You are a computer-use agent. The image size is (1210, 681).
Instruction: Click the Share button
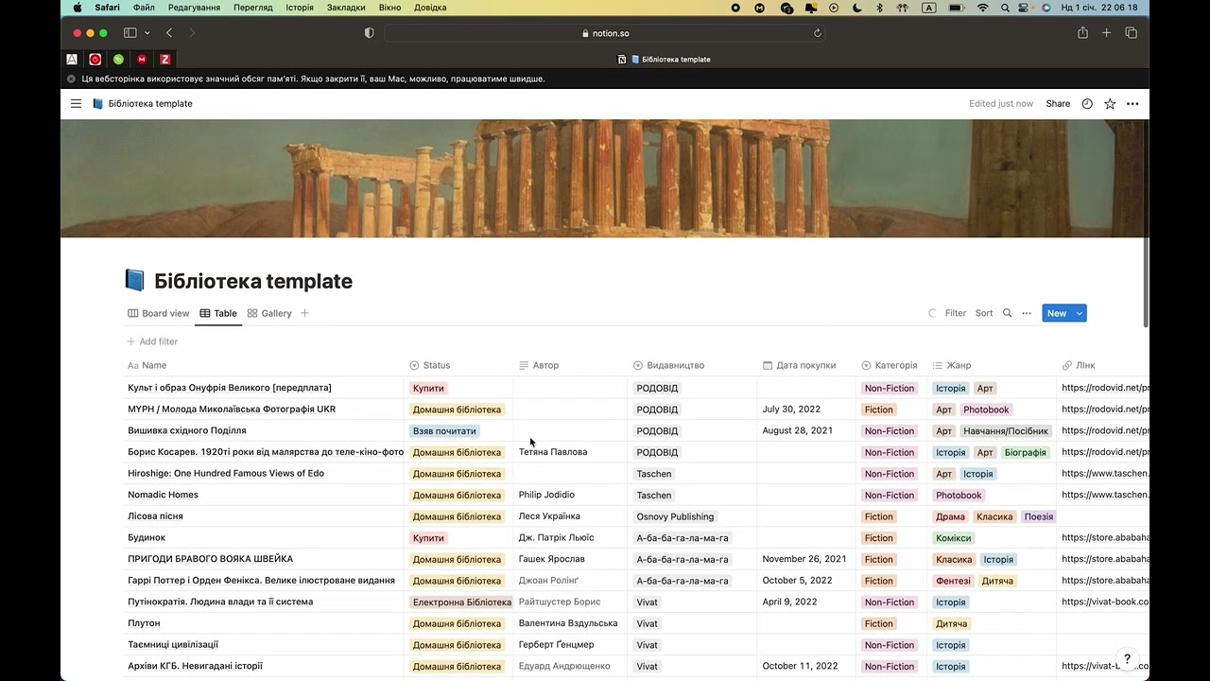coord(1058,104)
